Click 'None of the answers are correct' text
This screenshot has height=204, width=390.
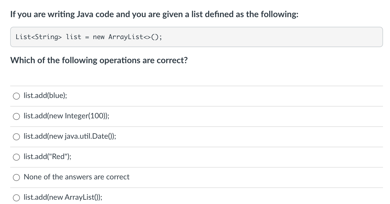click(77, 177)
